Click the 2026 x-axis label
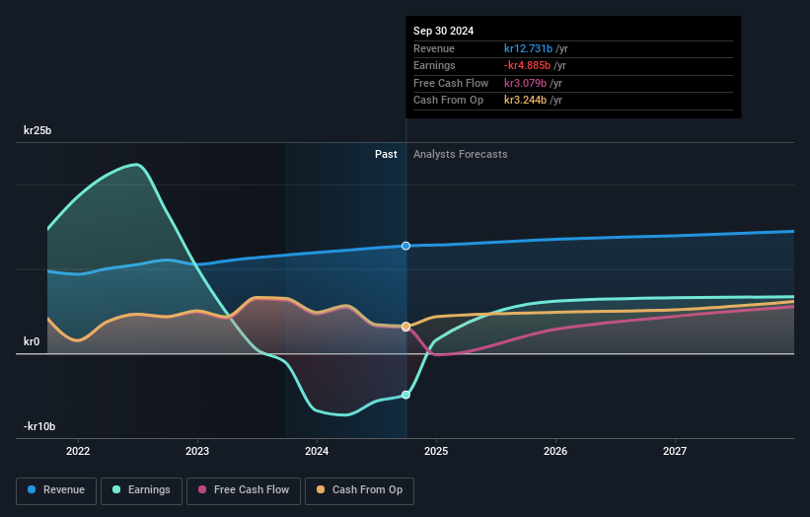Image resolution: width=810 pixels, height=517 pixels. point(555,452)
